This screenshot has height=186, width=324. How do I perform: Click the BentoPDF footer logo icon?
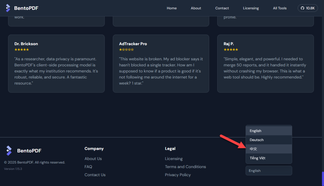9,151
